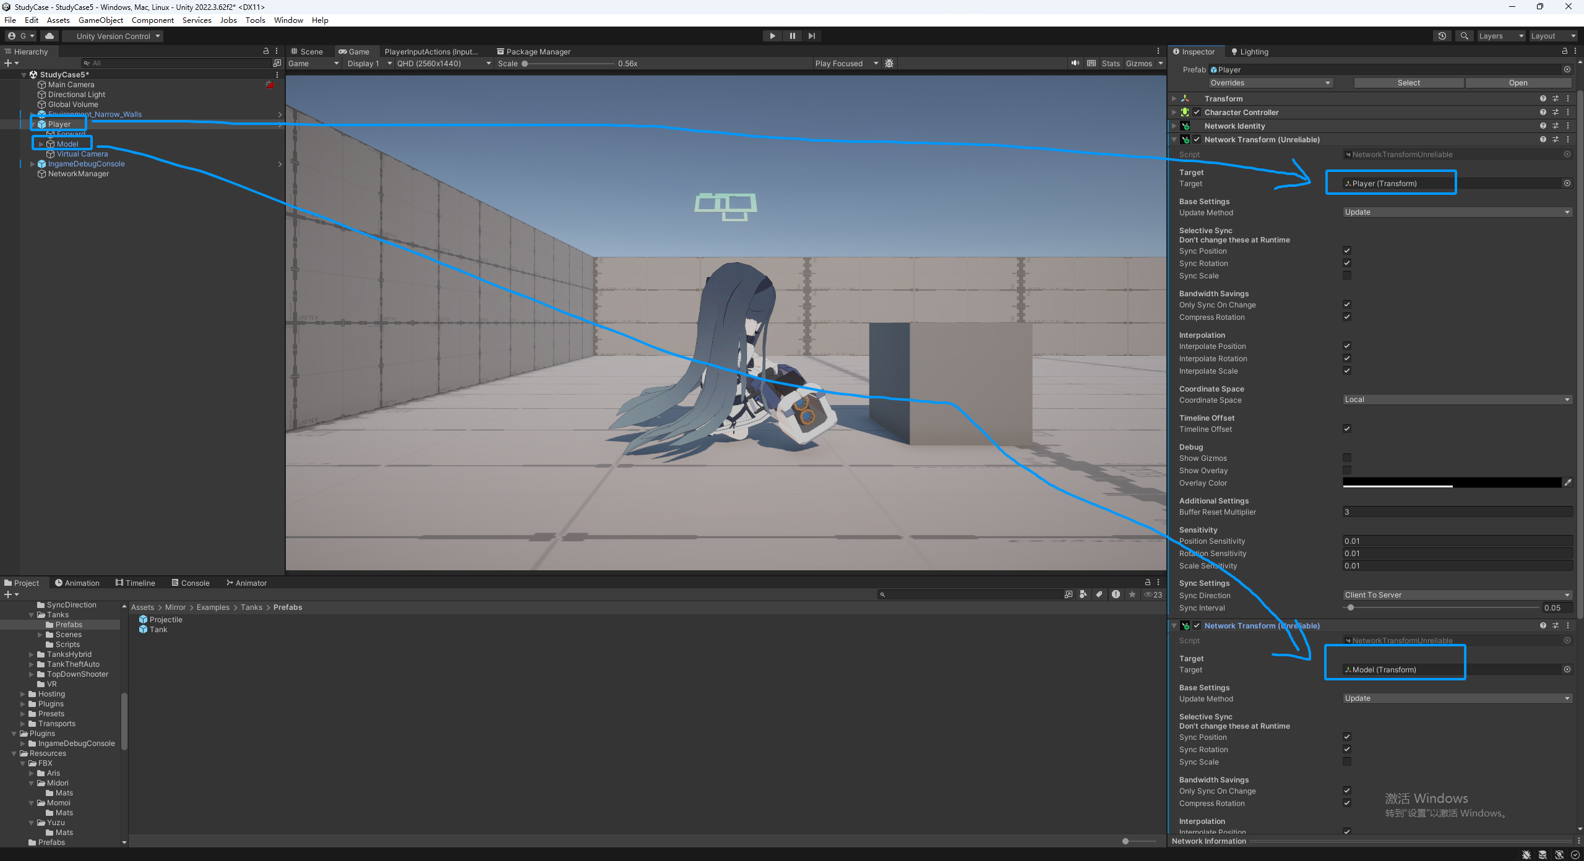Open the Coordinate Space Local dropdown
1584x861 pixels.
click(x=1457, y=400)
